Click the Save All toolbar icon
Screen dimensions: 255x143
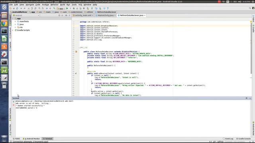[x=14, y=8]
